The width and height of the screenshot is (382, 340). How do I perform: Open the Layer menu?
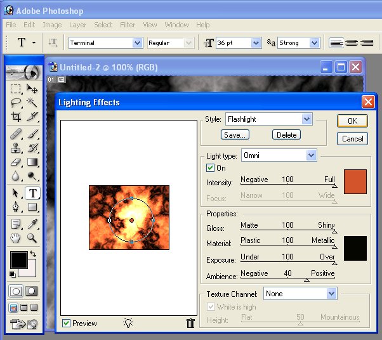click(77, 25)
